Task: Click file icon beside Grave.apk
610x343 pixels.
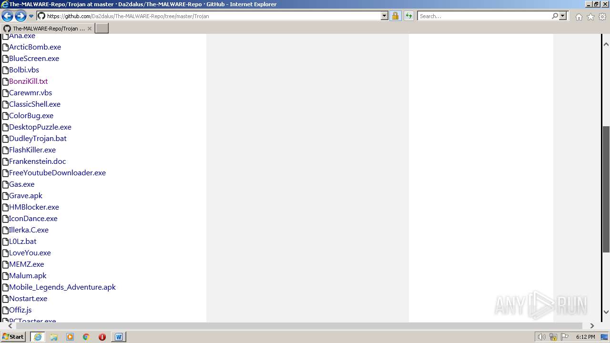Action: pyautogui.click(x=6, y=196)
